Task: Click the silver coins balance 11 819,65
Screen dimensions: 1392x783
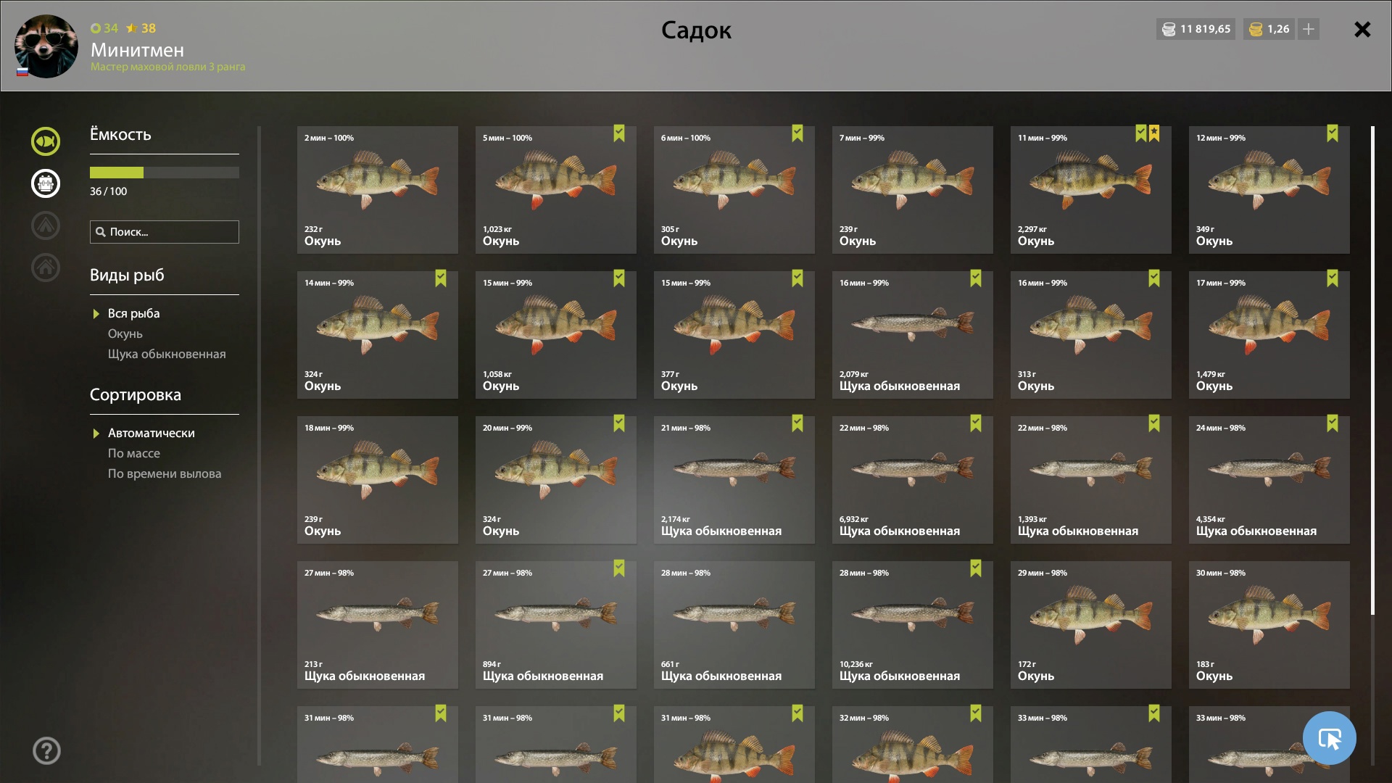Action: click(1196, 29)
